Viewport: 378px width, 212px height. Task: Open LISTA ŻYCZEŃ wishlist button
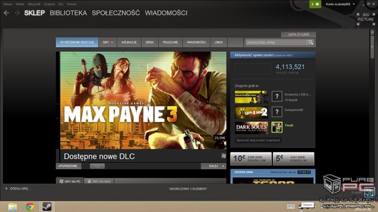(298, 34)
